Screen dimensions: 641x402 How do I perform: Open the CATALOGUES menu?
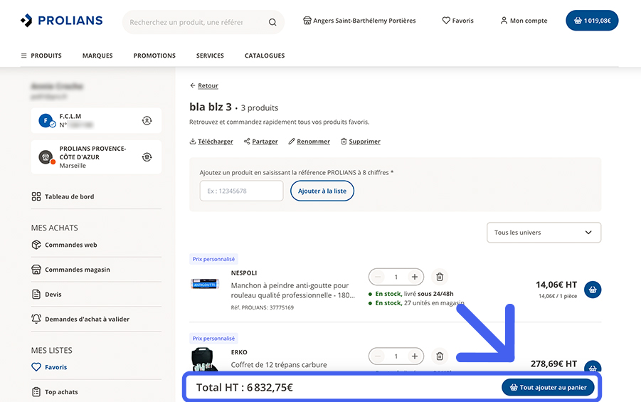tap(265, 55)
